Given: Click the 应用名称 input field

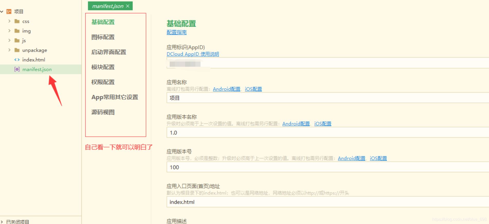Looking at the screenshot, I should (327, 98).
